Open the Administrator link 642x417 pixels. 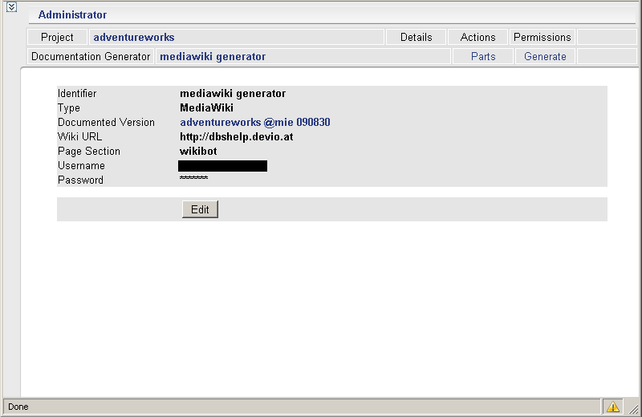click(72, 15)
